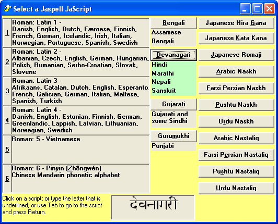Click 'Chinese Mandarin phonetic alphabet' text
Screen dimensions: 278x224
pos(66,175)
